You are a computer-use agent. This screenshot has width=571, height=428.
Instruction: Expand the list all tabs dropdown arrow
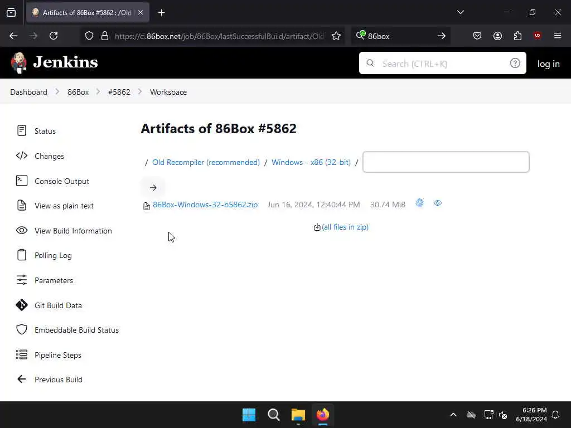(460, 12)
